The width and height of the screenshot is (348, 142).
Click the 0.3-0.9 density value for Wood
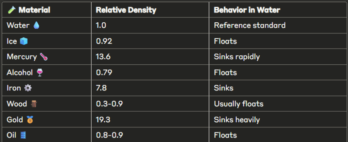pyautogui.click(x=109, y=104)
